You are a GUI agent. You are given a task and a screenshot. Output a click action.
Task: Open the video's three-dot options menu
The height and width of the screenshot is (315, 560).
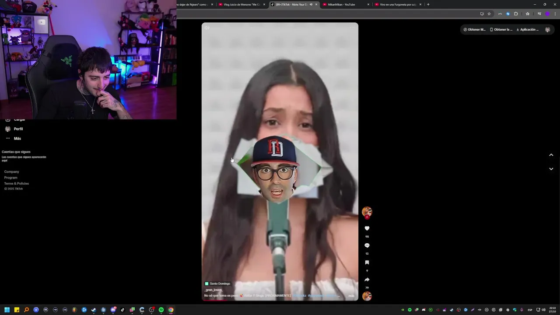pos(352,28)
